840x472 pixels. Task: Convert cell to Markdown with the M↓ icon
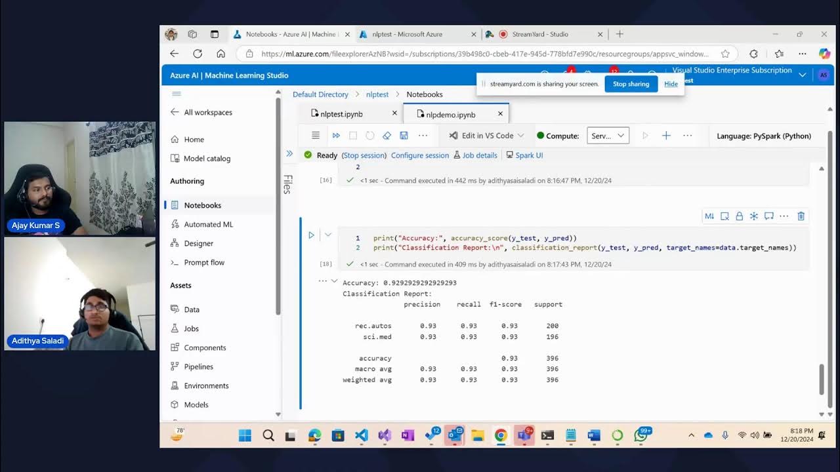[709, 216]
